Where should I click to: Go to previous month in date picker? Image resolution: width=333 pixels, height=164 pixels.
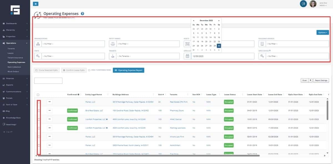194,21
